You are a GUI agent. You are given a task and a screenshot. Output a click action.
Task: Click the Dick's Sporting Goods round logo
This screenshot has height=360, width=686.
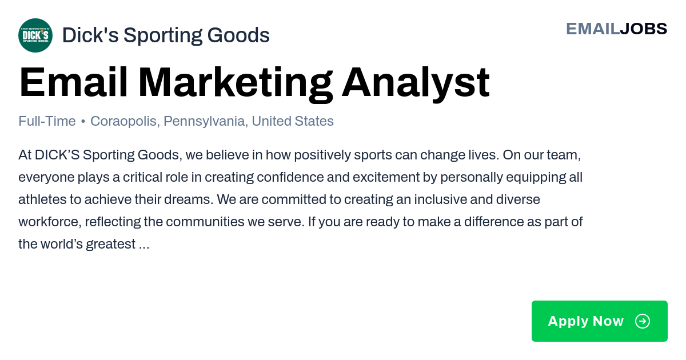(35, 35)
